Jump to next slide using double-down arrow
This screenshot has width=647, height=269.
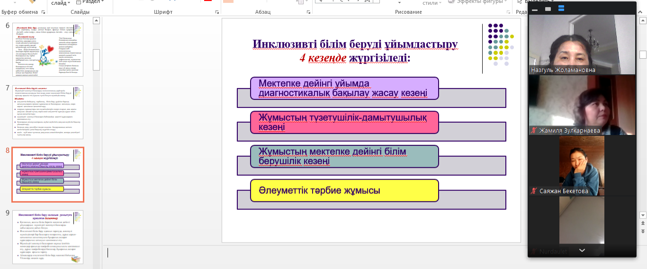(x=643, y=231)
